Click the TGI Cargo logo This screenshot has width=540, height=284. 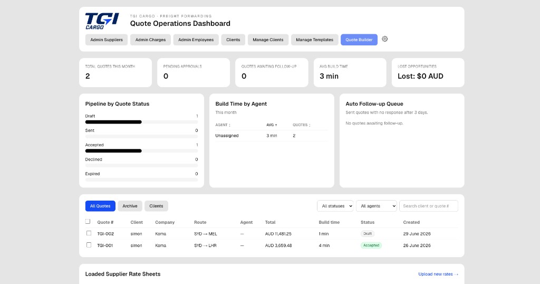pyautogui.click(x=102, y=21)
